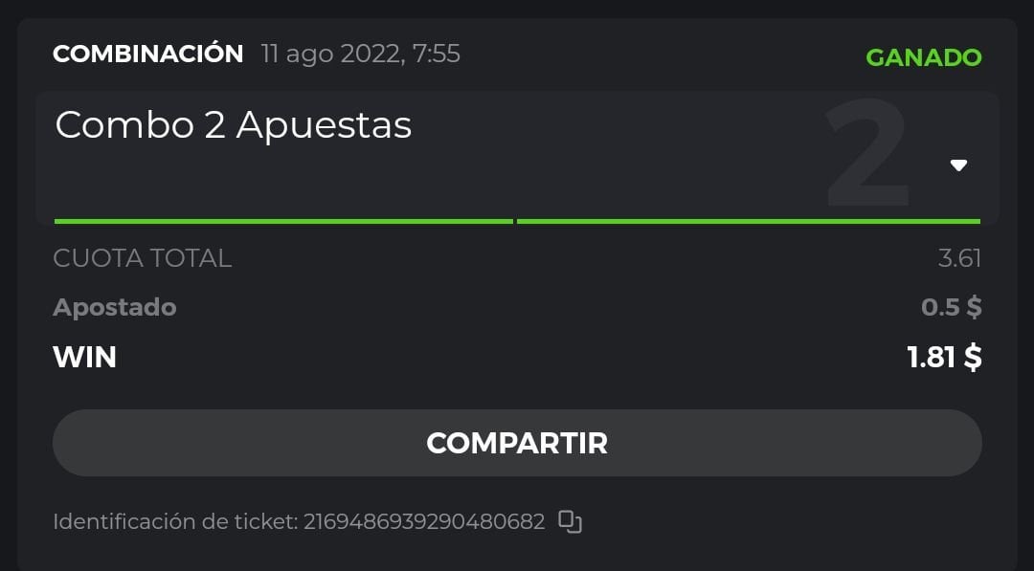Expand the Combo 2 Apuestas arrow
1034x571 pixels.
tap(958, 165)
